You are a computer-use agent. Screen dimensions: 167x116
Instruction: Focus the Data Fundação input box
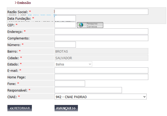(x=65, y=18)
